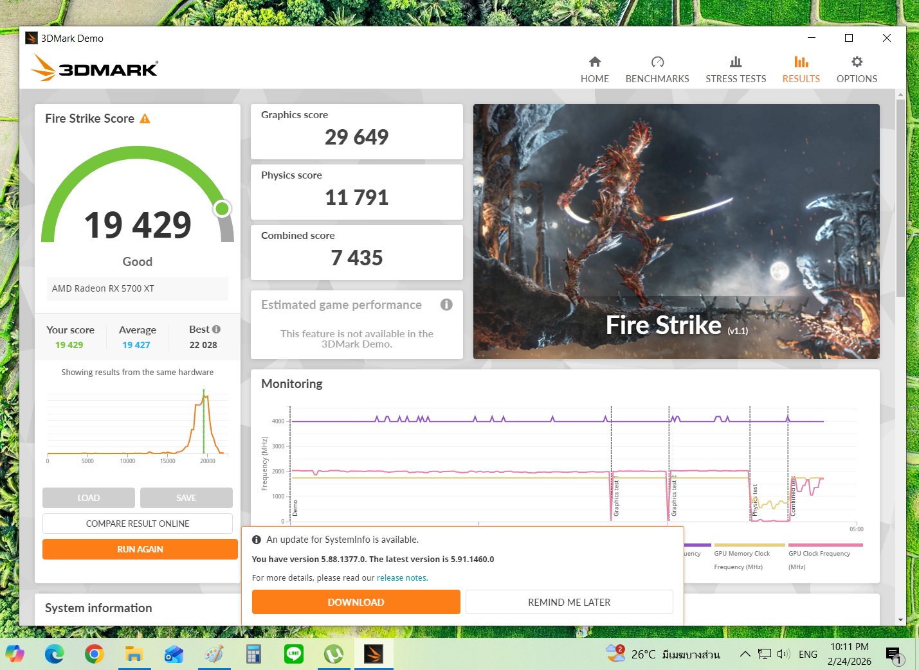Open the LINE app in the taskbar
This screenshot has width=919, height=670.
click(x=294, y=654)
